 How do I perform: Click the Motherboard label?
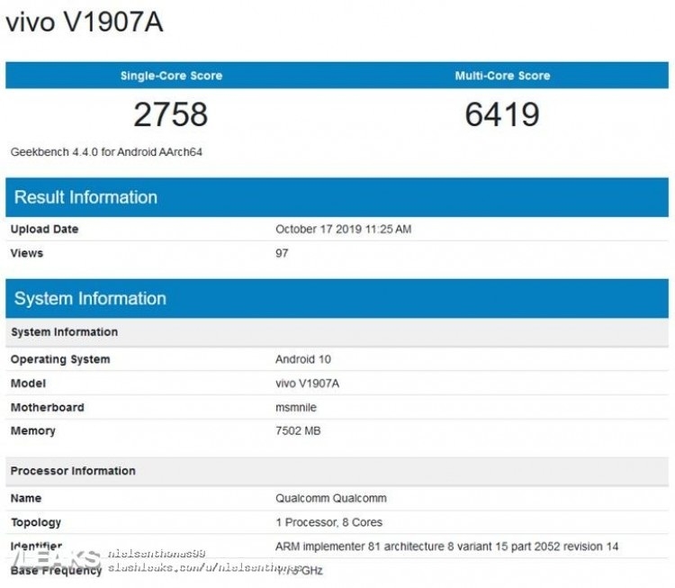tap(48, 408)
